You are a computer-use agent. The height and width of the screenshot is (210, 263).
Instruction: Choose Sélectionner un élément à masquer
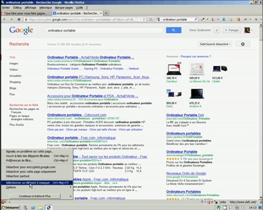37,183
